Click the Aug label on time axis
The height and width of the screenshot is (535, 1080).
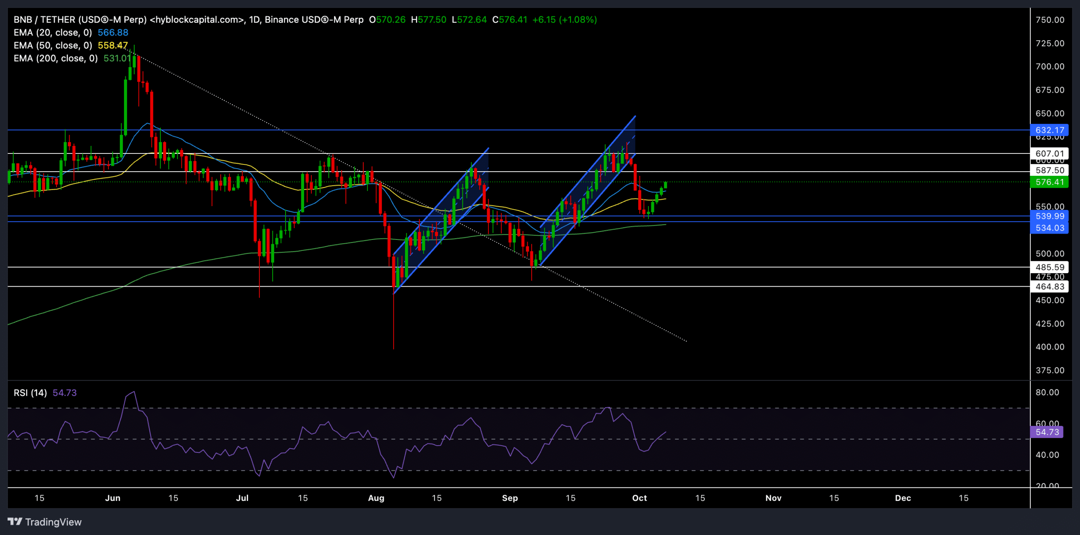click(376, 498)
